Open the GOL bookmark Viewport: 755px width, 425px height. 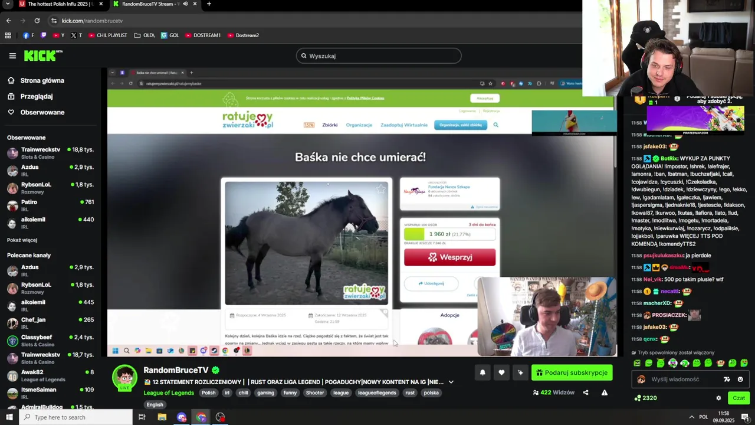click(170, 35)
